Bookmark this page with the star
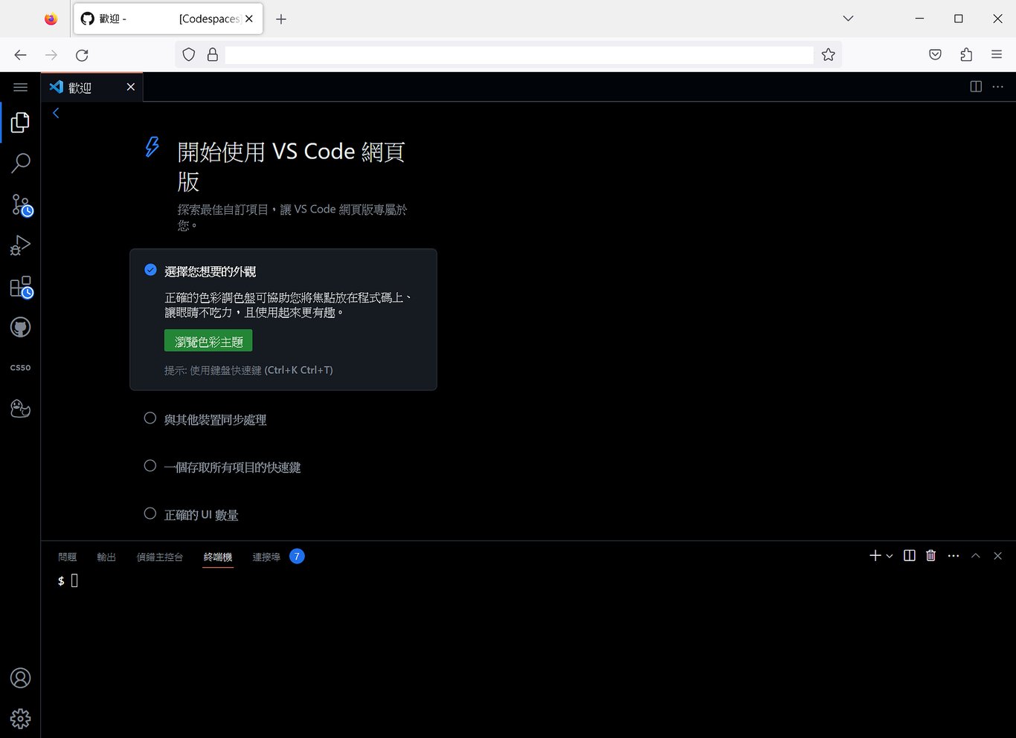This screenshot has height=738, width=1016. point(829,54)
